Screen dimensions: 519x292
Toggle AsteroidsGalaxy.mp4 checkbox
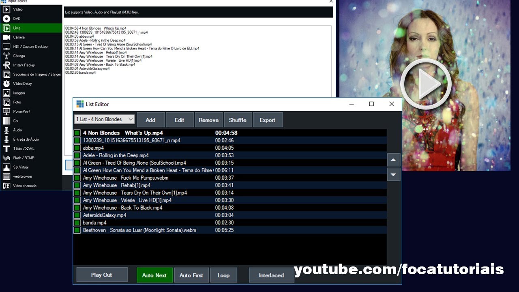point(77,215)
